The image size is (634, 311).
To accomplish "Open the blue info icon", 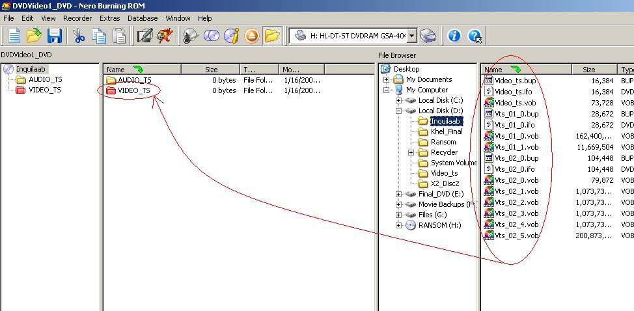I will pyautogui.click(x=454, y=36).
